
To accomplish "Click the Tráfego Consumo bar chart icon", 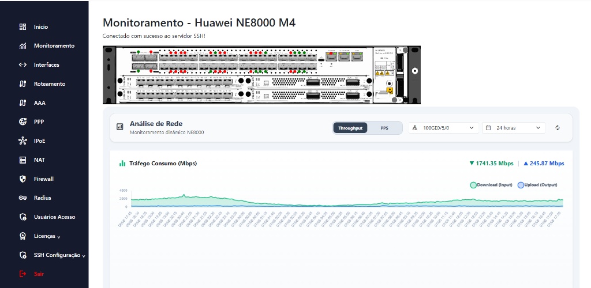I will [x=122, y=164].
